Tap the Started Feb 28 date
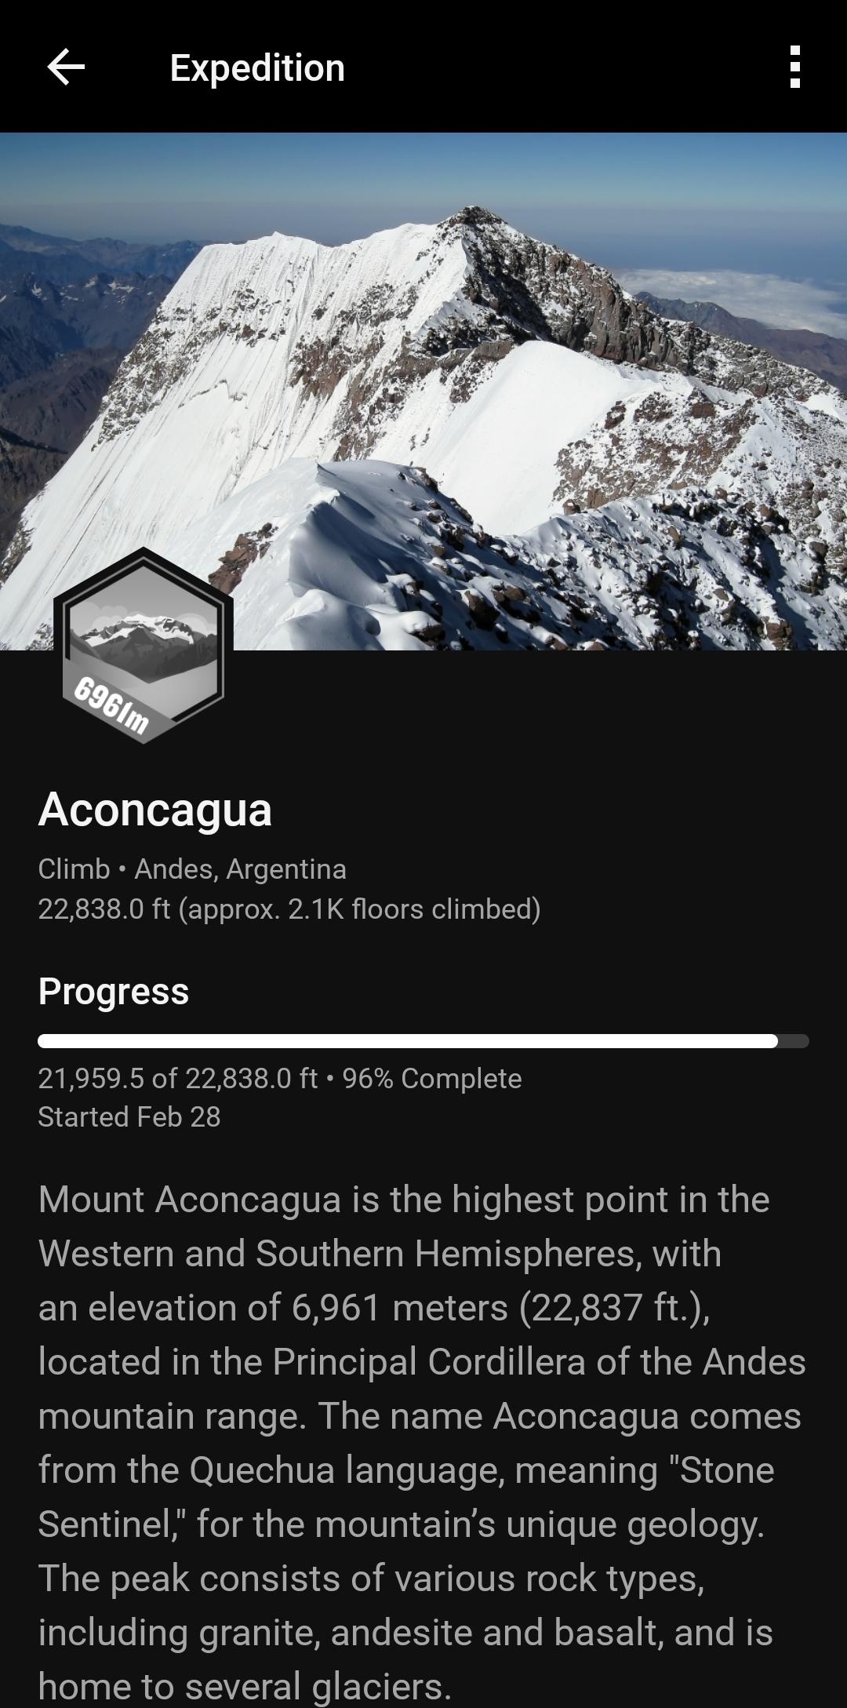 129,1116
